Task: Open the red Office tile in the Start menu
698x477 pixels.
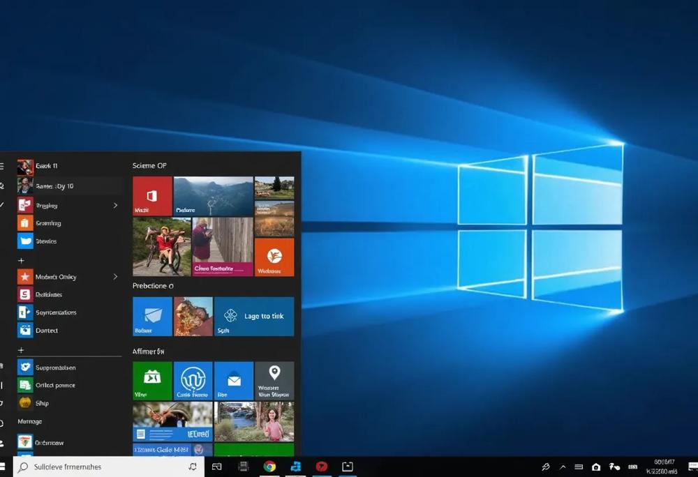Action: coord(152,196)
